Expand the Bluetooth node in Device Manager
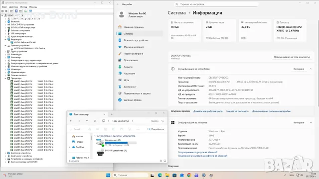 point(5,21)
